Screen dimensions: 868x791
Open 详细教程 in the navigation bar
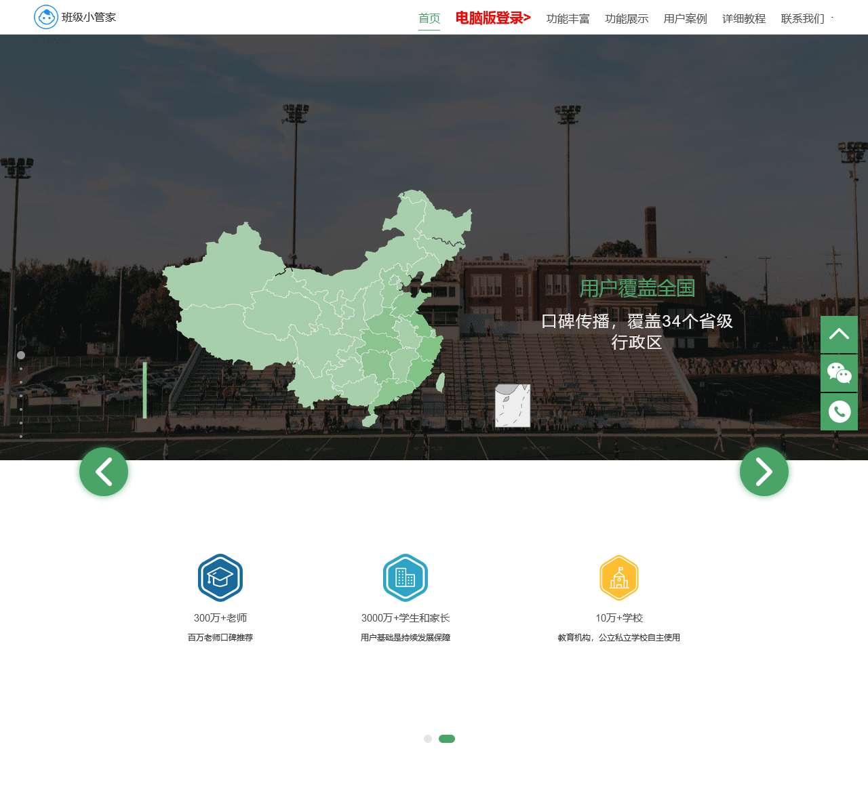(744, 18)
